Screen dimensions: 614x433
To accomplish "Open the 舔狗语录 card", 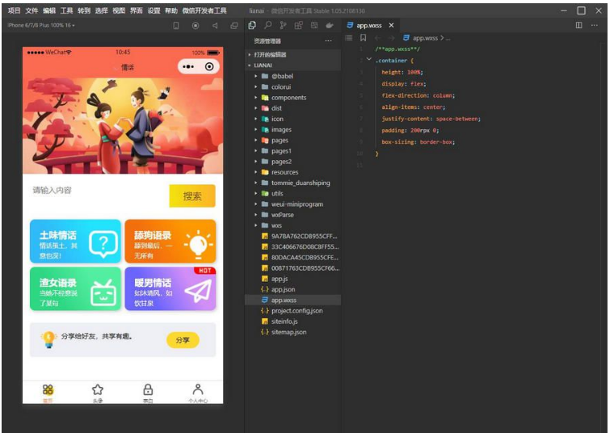I will coord(170,242).
